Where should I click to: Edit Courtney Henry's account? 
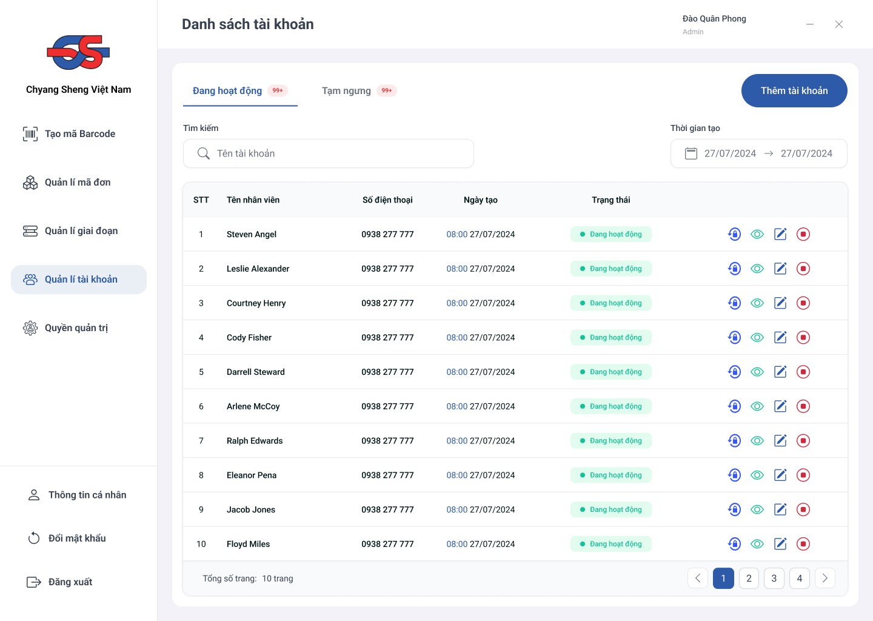tap(780, 303)
